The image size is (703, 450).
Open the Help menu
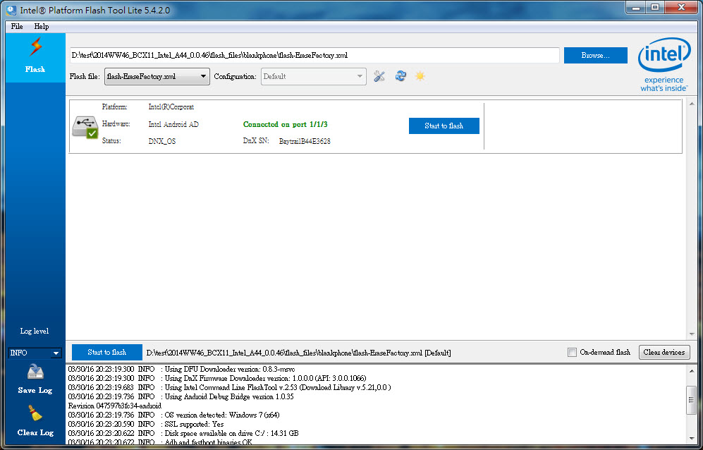[x=42, y=26]
